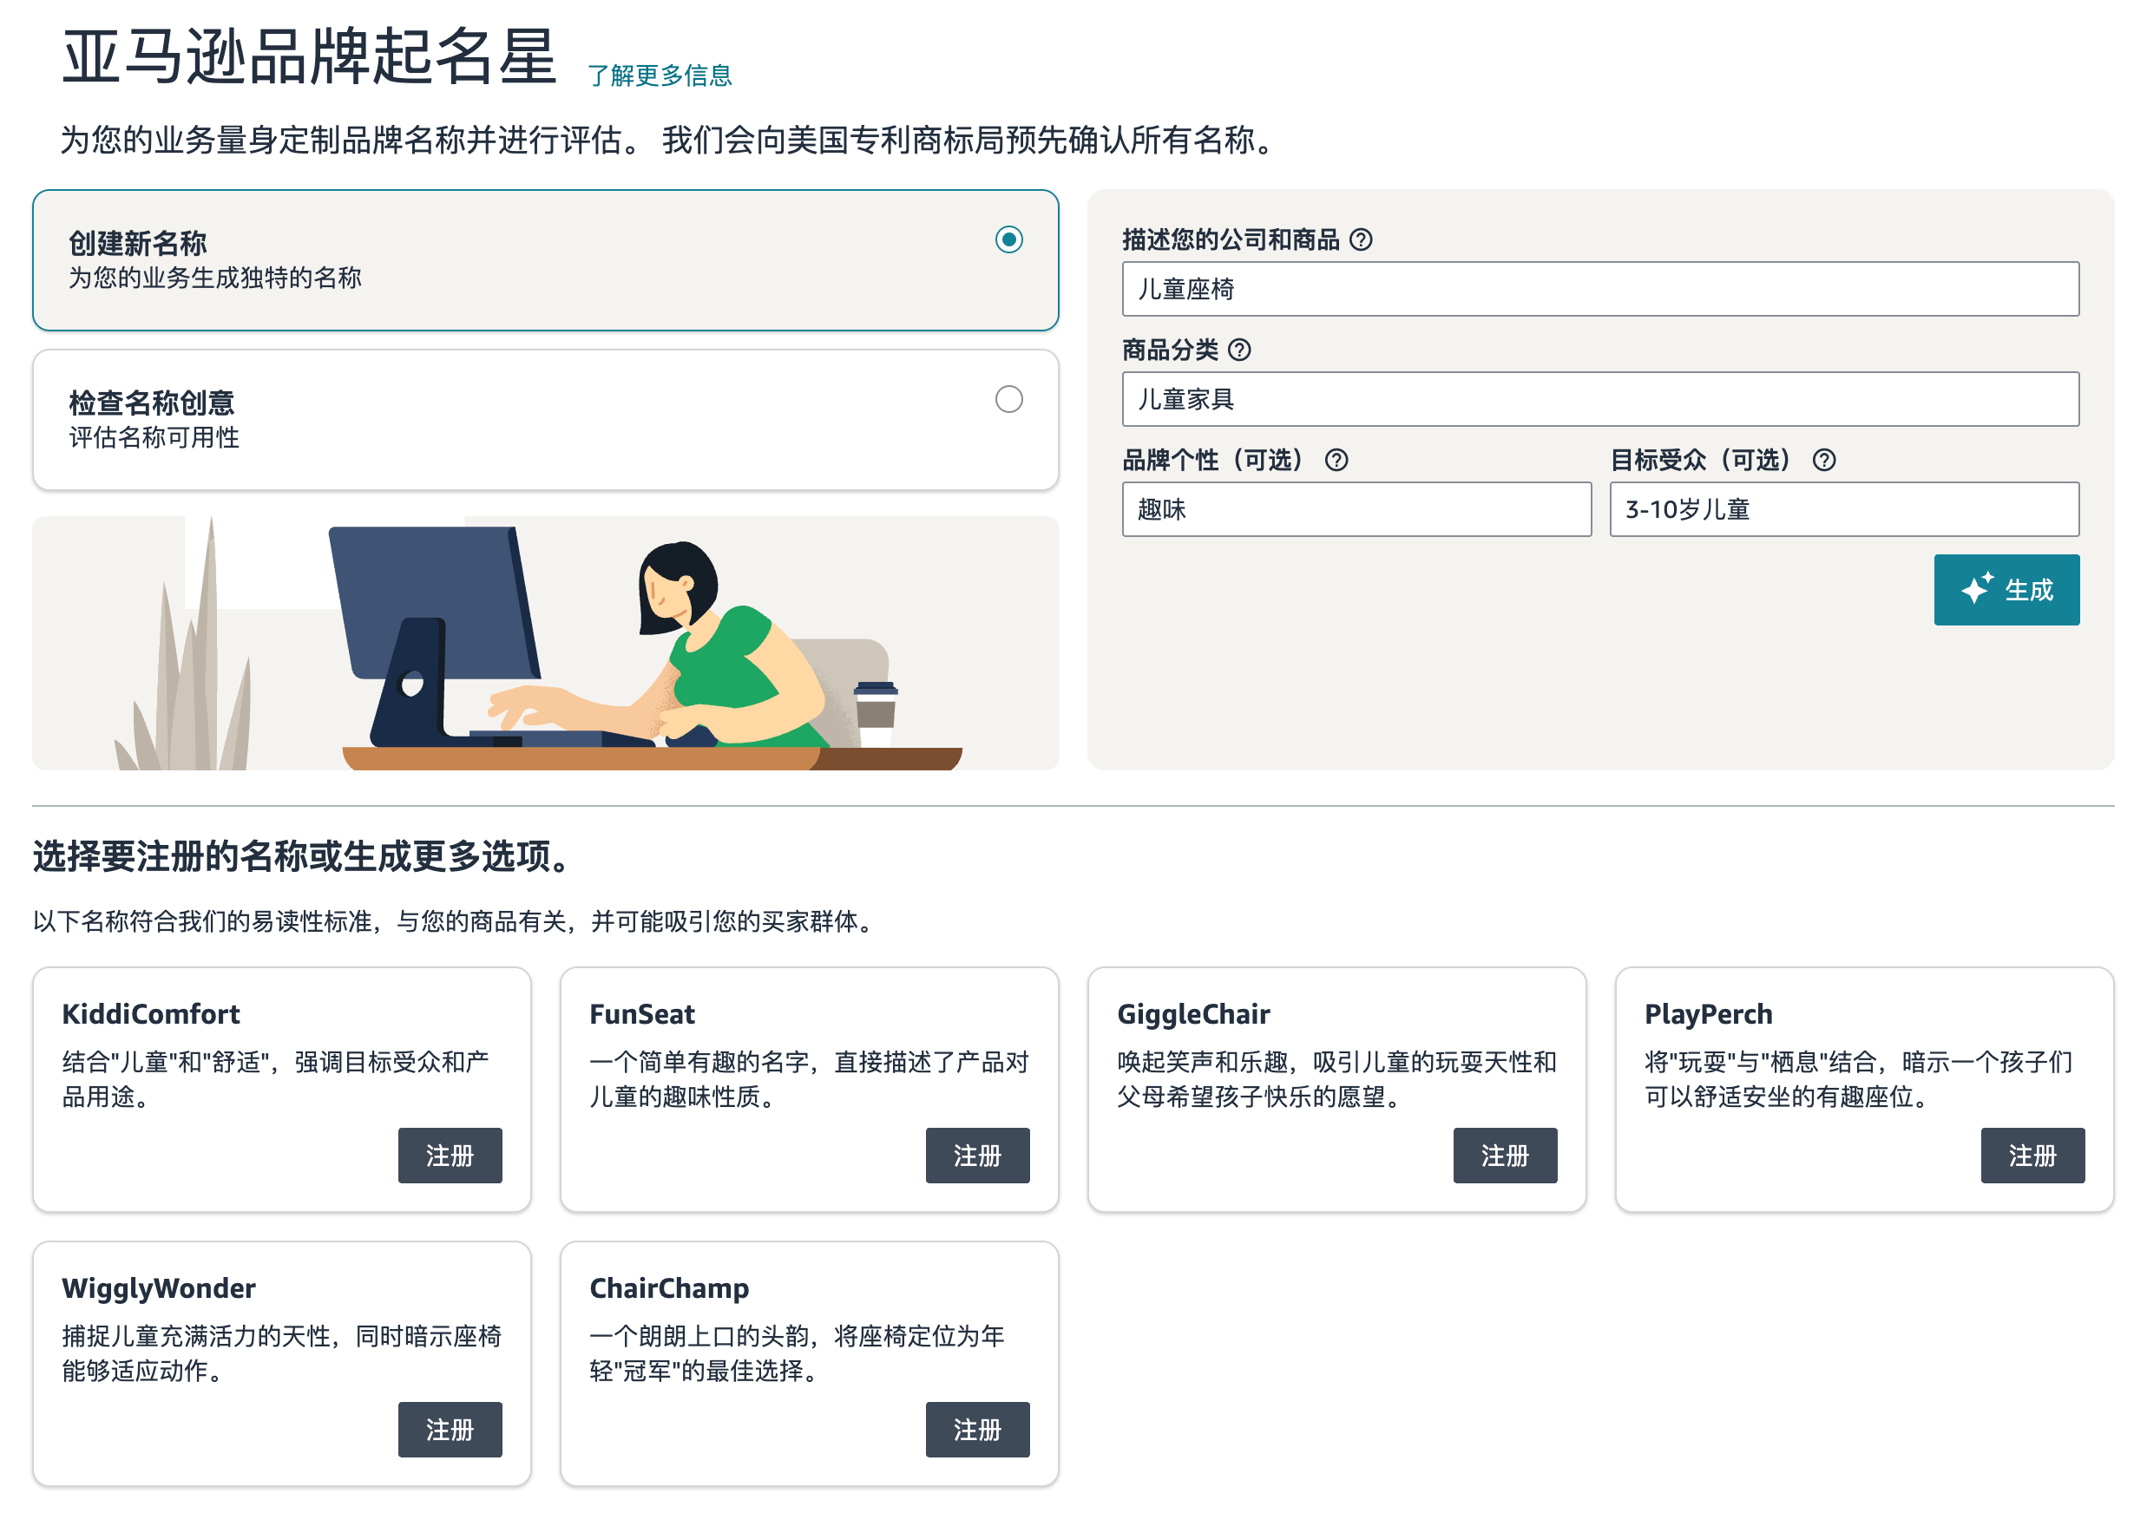Click the 目标受众 field with 3-10岁儿童
Screen dimensions: 2147x1513
(1844, 510)
